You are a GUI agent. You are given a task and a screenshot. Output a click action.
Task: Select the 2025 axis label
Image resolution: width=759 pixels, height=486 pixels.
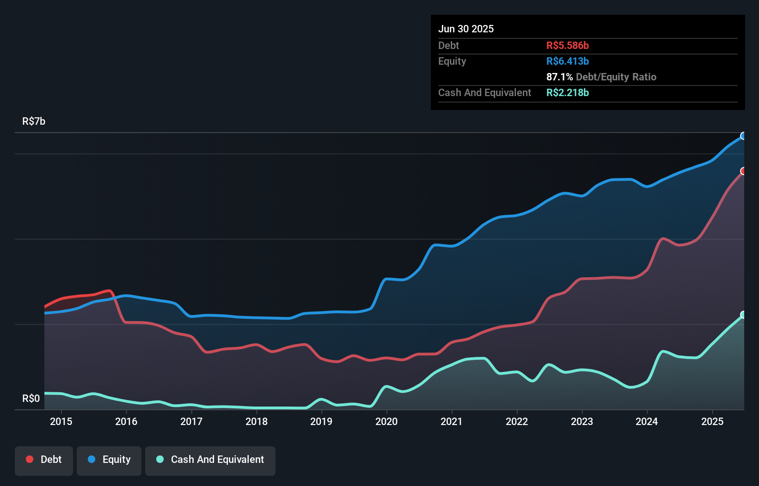pos(712,421)
